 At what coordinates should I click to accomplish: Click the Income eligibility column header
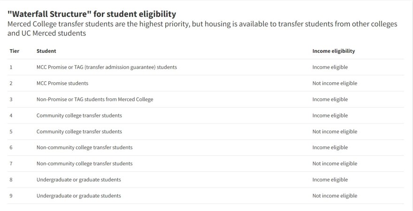pos(334,51)
